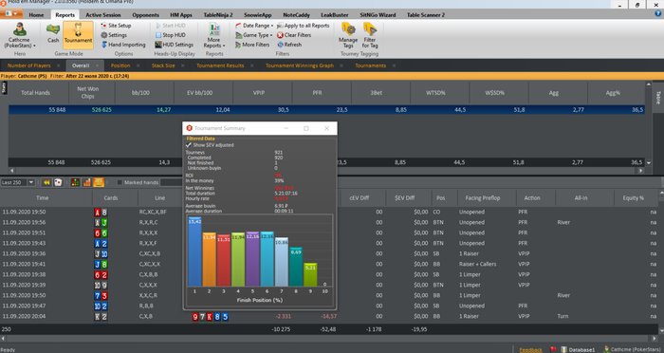This screenshot has height=353, width=664.
Task: Switch game mode to Cash
Action: pyautogui.click(x=53, y=33)
